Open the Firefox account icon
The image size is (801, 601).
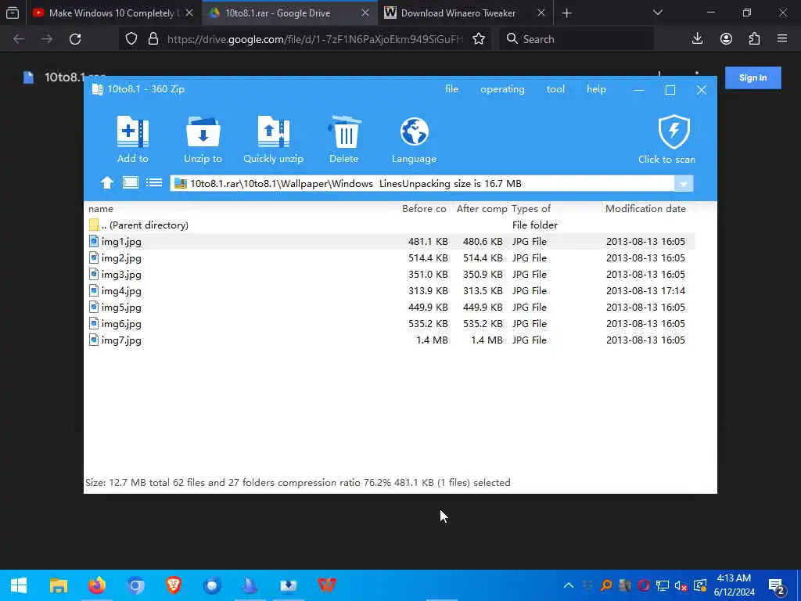point(726,39)
